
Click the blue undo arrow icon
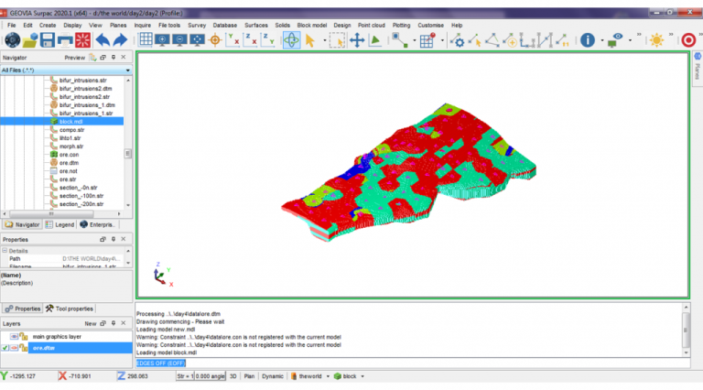[102, 40]
